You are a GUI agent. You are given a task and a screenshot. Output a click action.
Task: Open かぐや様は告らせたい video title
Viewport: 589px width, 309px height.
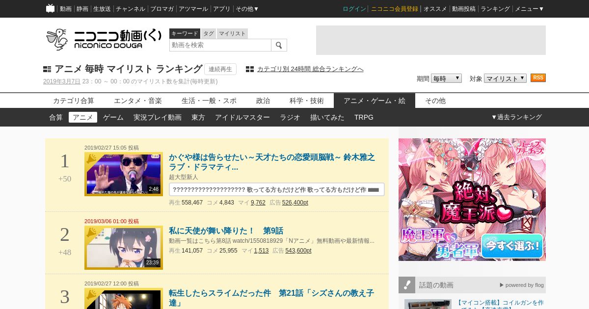click(x=272, y=162)
